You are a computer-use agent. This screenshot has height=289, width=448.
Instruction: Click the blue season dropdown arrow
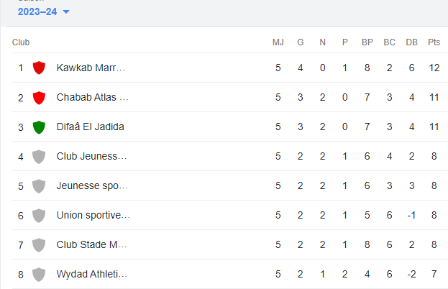66,12
